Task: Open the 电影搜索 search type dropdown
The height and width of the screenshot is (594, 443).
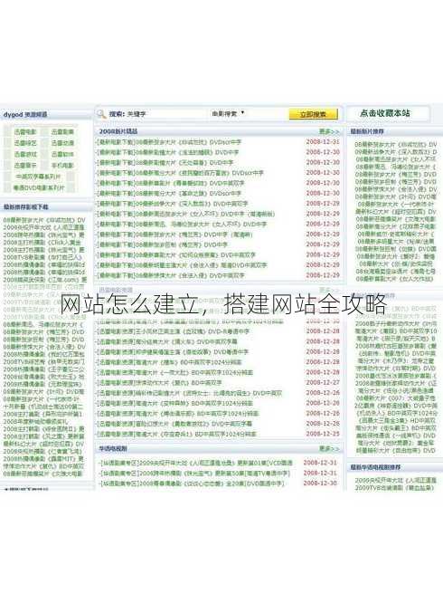Action: (228, 113)
